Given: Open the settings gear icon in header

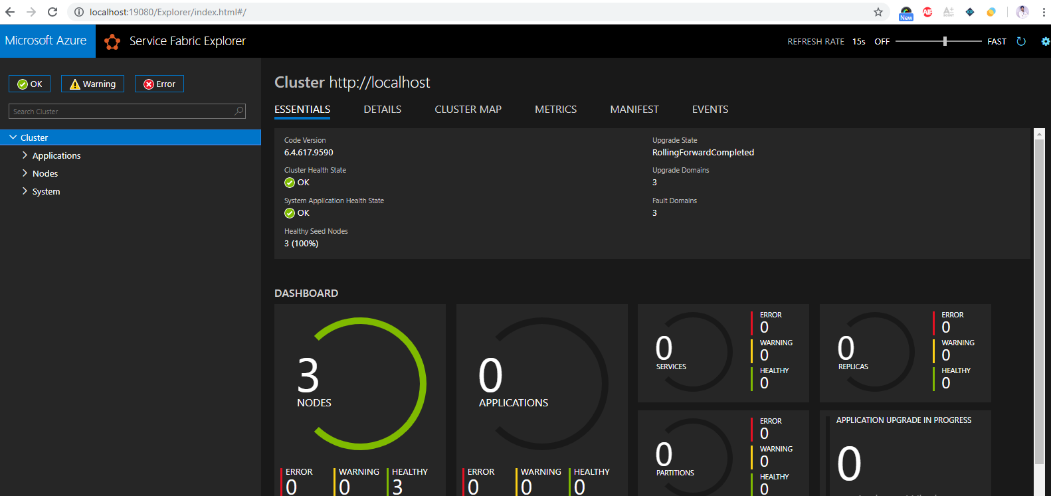Looking at the screenshot, I should [1046, 41].
